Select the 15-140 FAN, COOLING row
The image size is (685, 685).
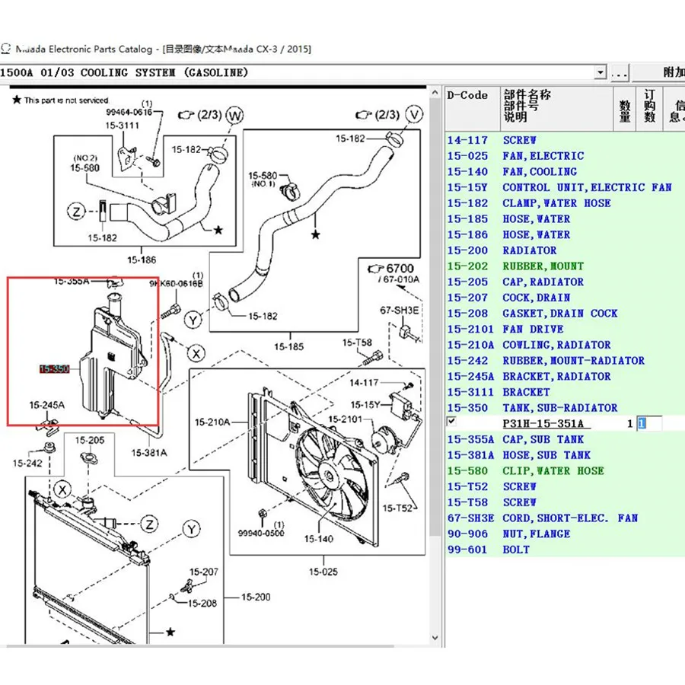tap(565, 172)
